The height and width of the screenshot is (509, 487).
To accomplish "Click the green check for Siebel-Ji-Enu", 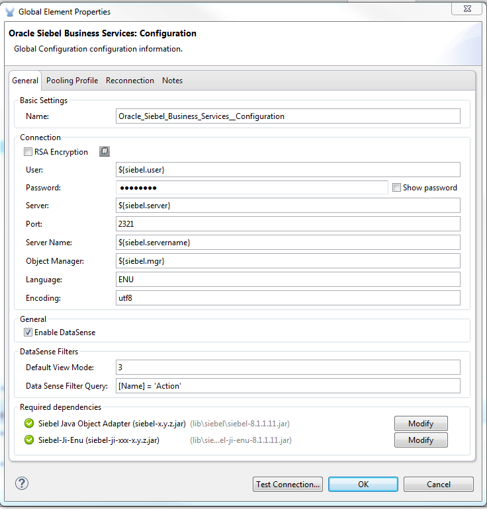I will tap(29, 440).
